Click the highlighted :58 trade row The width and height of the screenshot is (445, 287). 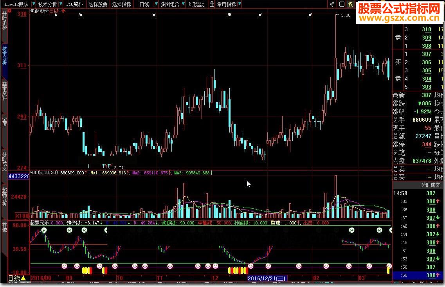pos(418,275)
